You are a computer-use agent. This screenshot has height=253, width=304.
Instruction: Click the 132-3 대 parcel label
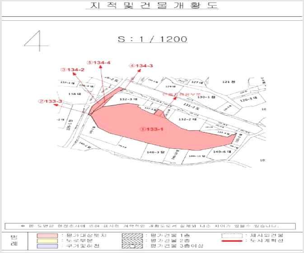tap(128, 99)
